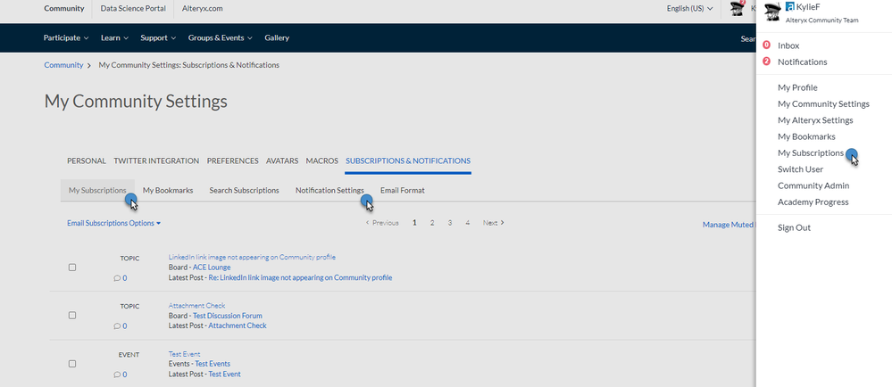Open the Search Subscriptions sub-tab

(244, 190)
